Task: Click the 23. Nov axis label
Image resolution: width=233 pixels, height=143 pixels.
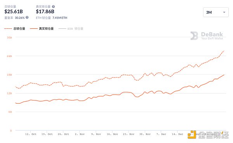Action: pyautogui.click(x=129, y=134)
